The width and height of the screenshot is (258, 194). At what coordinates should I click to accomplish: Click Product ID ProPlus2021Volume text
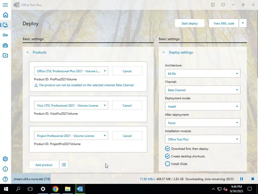pyautogui.click(x=55, y=79)
